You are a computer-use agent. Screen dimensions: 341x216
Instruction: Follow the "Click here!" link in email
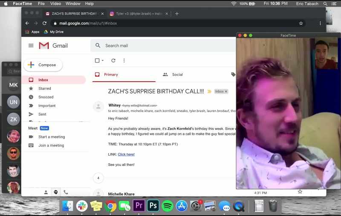coord(126,154)
